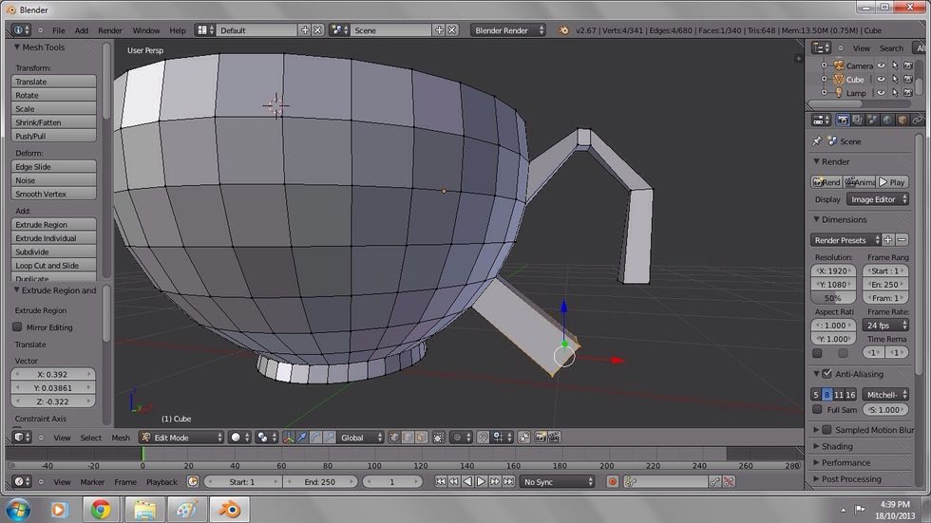931x523 pixels.
Task: Open the Render properties tab icon
Action: [x=843, y=121]
